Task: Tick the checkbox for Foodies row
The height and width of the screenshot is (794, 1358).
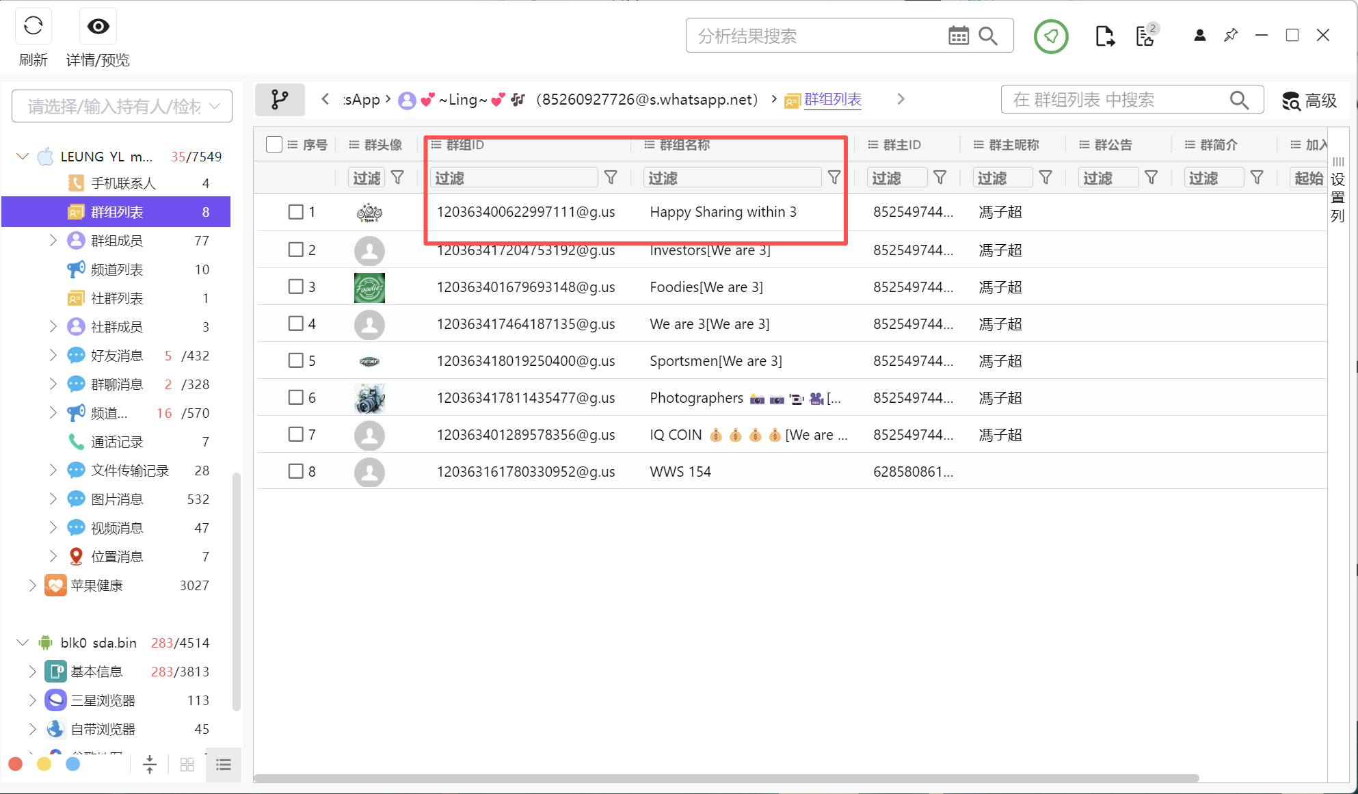Action: coord(295,287)
